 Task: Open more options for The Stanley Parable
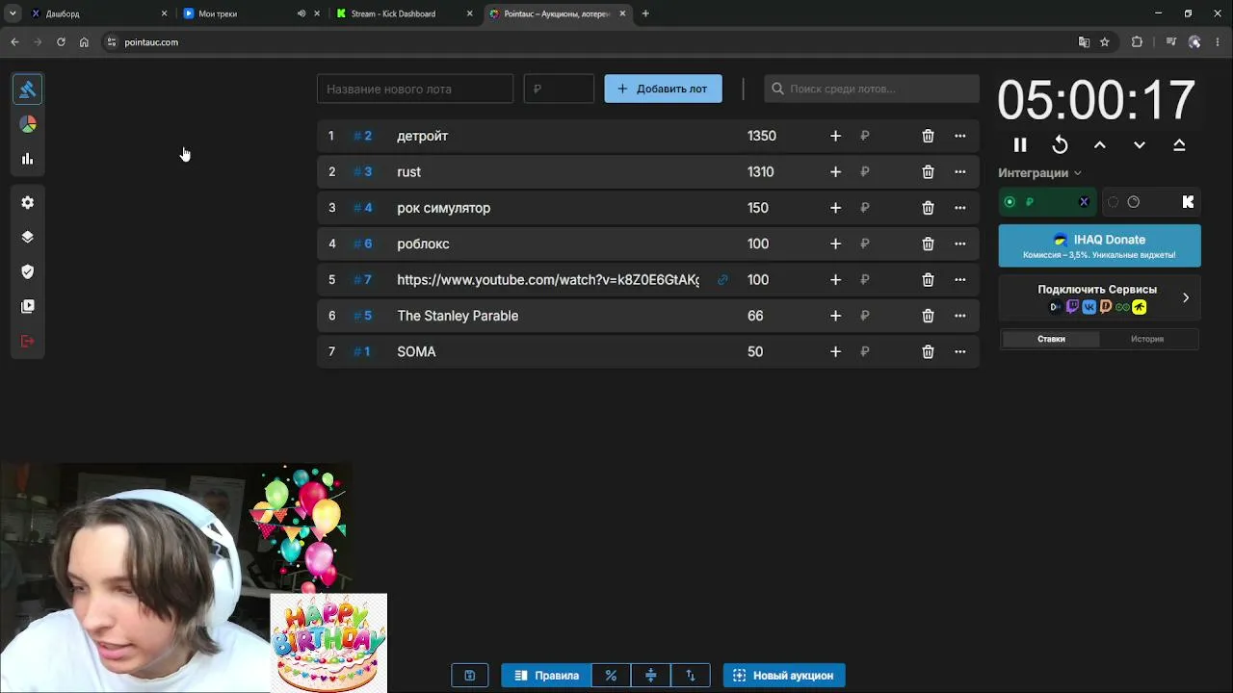[959, 316]
